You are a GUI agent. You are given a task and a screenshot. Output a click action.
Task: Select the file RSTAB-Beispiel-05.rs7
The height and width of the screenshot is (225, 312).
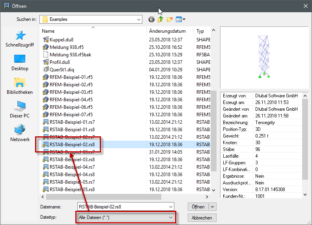[72, 182]
